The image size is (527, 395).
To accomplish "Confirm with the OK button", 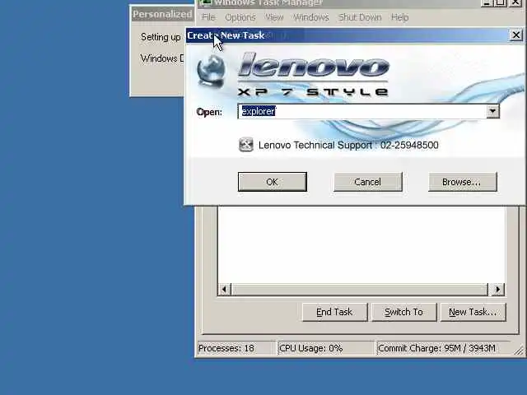I will (x=273, y=182).
